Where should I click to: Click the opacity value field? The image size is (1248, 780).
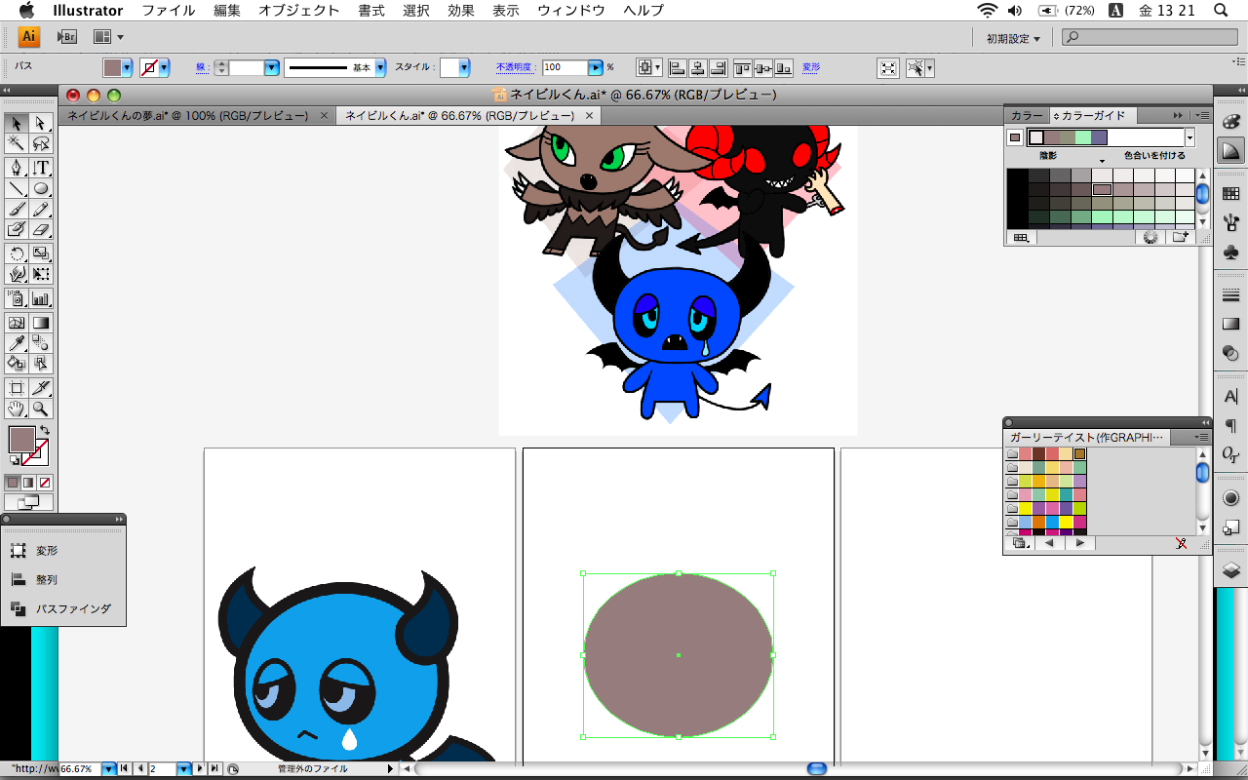[565, 68]
